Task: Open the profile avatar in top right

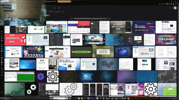Action: point(175,8)
